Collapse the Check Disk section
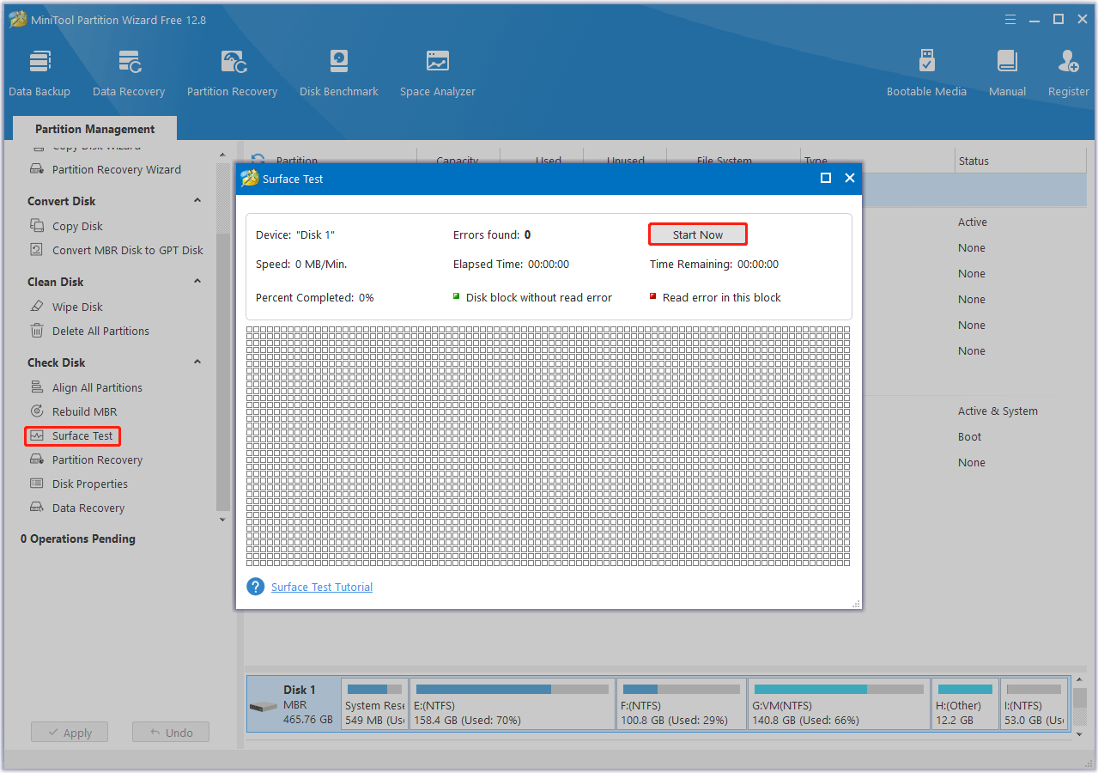Image resolution: width=1098 pixels, height=773 pixels. 197,362
